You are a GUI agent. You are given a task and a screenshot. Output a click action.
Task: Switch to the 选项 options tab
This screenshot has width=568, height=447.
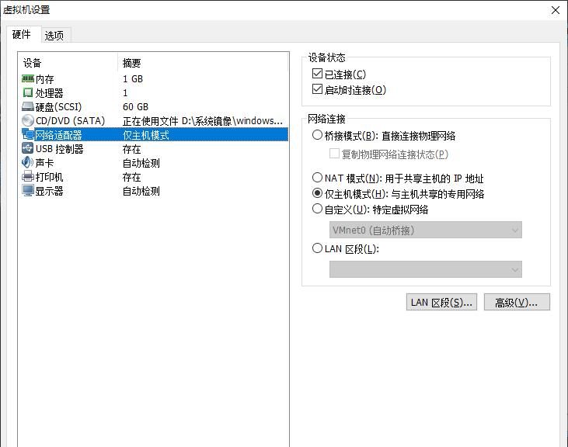54,36
